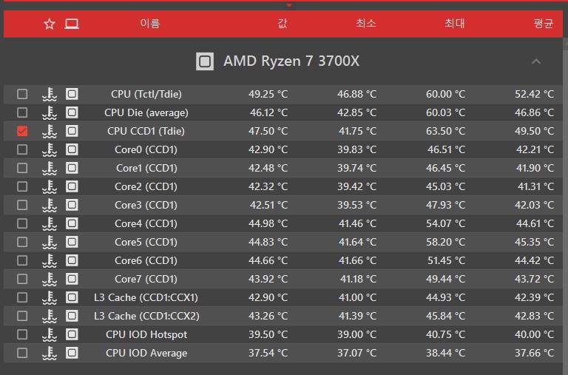Click the vertical scrollbar on right edge
Screen dimensions: 568x375
566,206
